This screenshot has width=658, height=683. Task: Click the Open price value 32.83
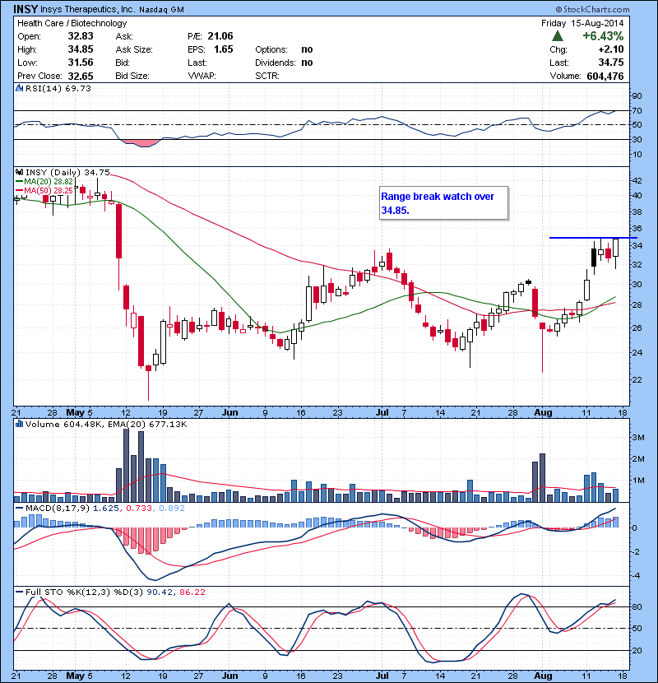pos(81,36)
